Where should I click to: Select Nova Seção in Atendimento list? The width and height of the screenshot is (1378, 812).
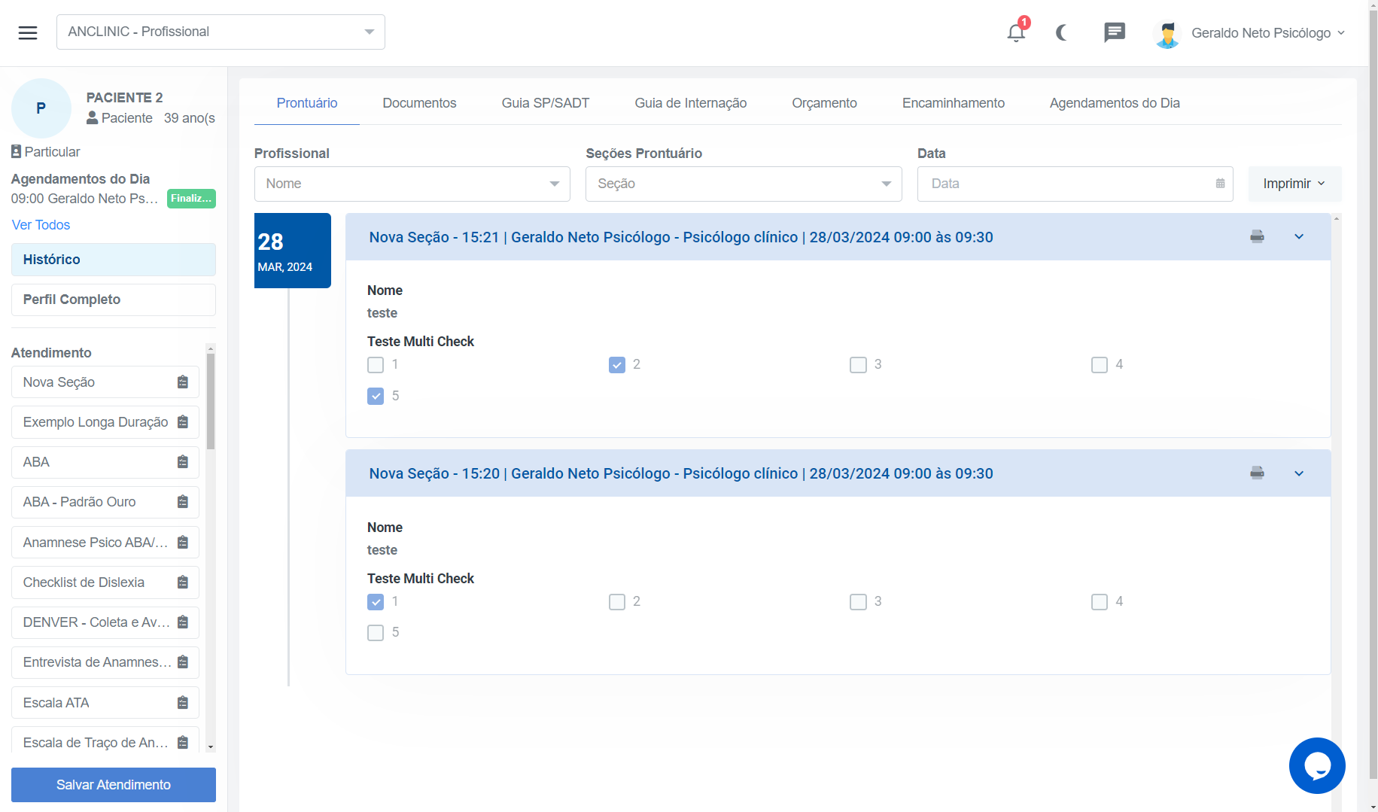pyautogui.click(x=105, y=382)
